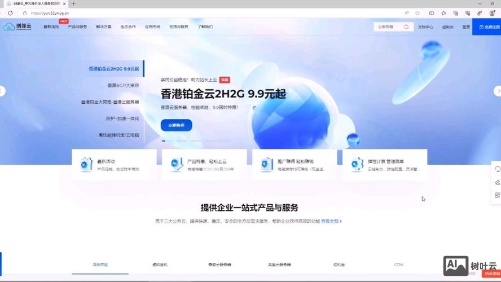Open 文档中心 link in header
The width and height of the screenshot is (501, 282).
pyautogui.click(x=425, y=27)
